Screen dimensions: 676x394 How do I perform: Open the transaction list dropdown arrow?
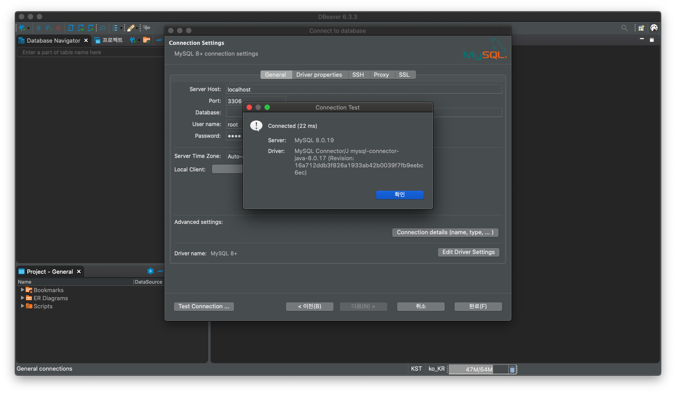121,28
